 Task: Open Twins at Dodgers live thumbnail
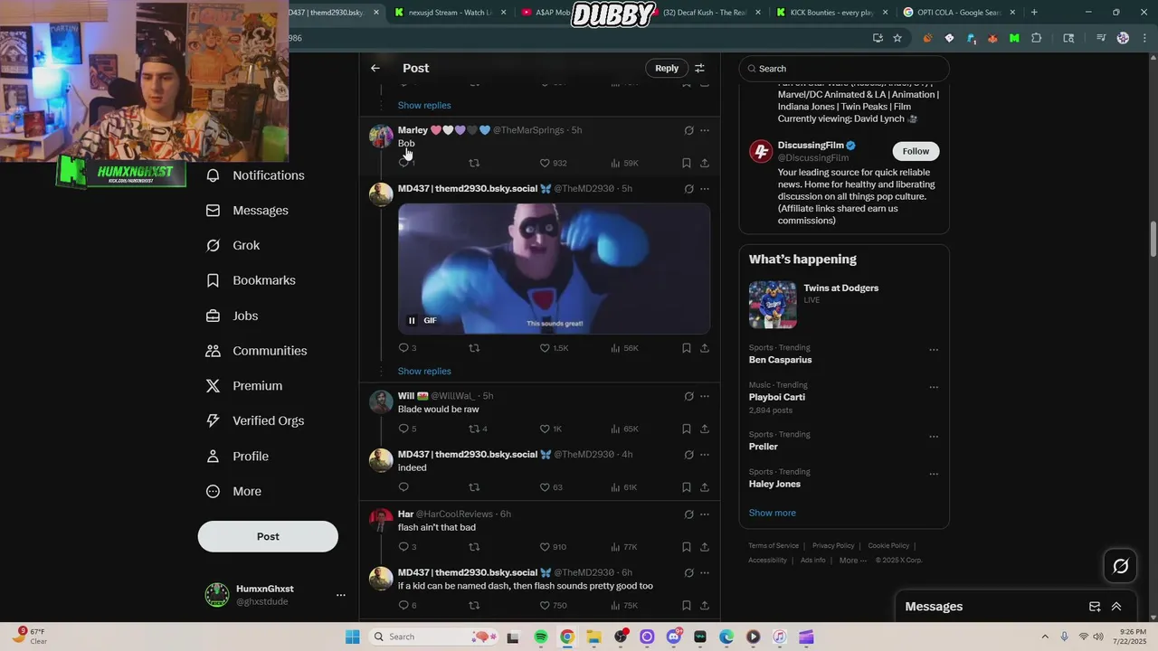tap(773, 305)
